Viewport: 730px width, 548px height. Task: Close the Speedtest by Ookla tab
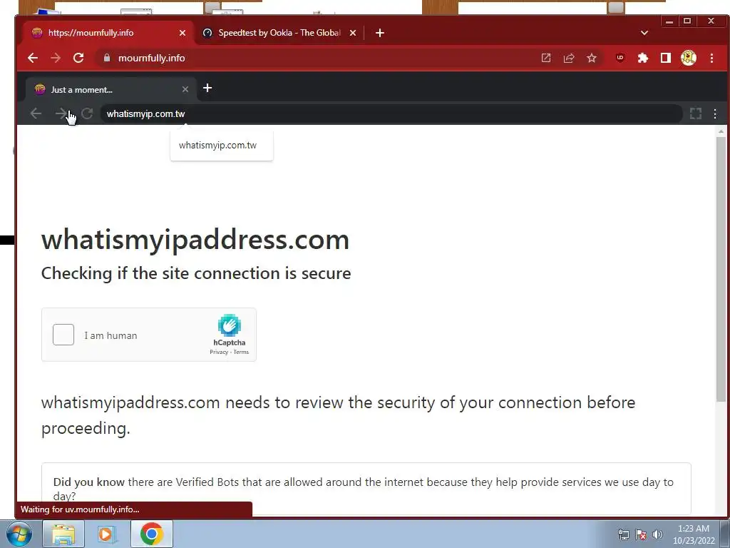coord(353,33)
